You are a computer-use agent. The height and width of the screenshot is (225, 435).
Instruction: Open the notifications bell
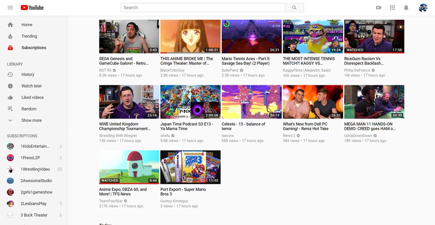(406, 8)
